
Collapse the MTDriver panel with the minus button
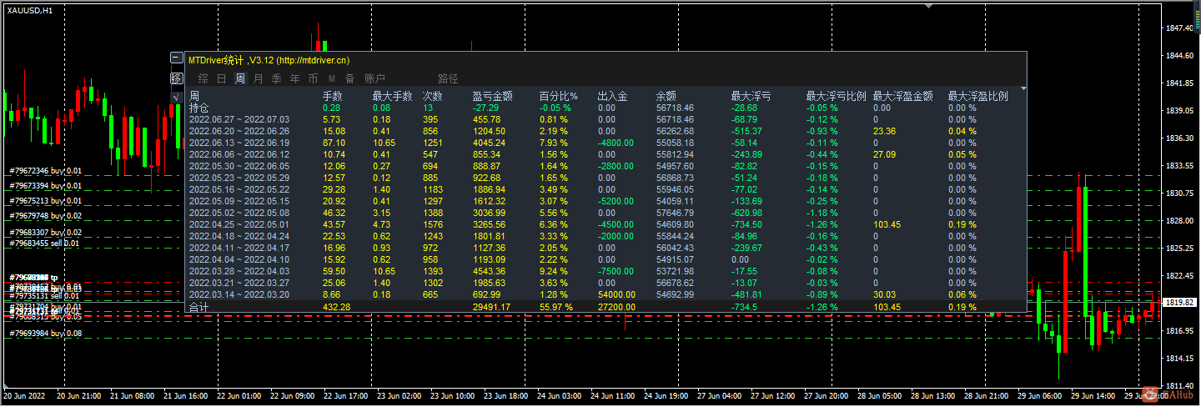176,58
